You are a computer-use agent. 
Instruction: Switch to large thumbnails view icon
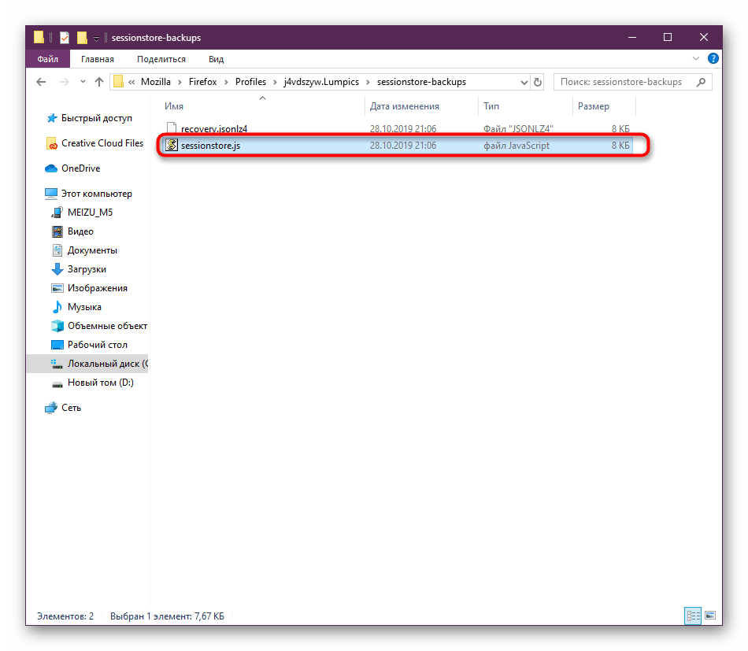pos(710,616)
